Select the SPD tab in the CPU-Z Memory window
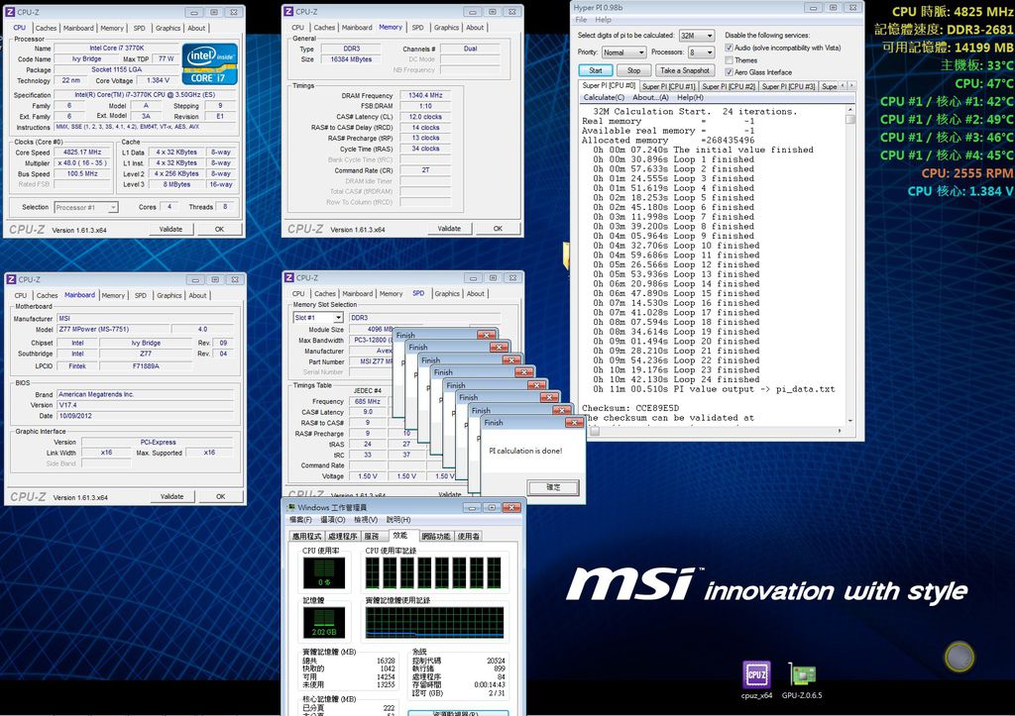Viewport: 1015px width, 716px height. (x=417, y=27)
